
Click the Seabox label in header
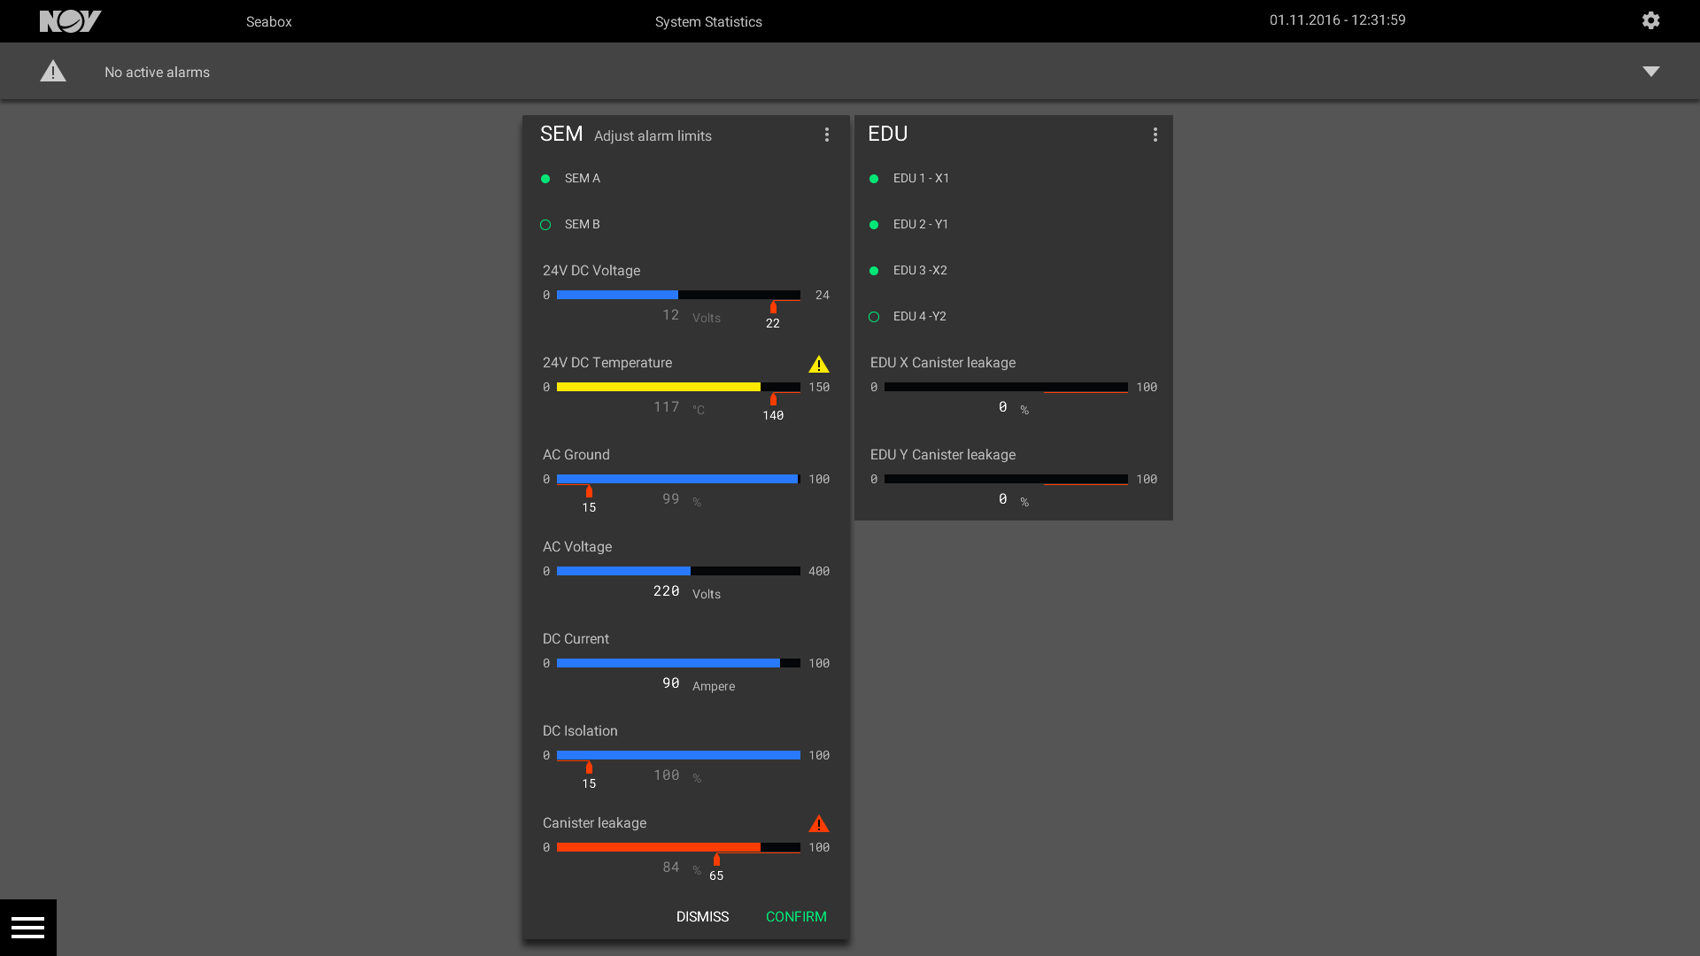click(269, 21)
